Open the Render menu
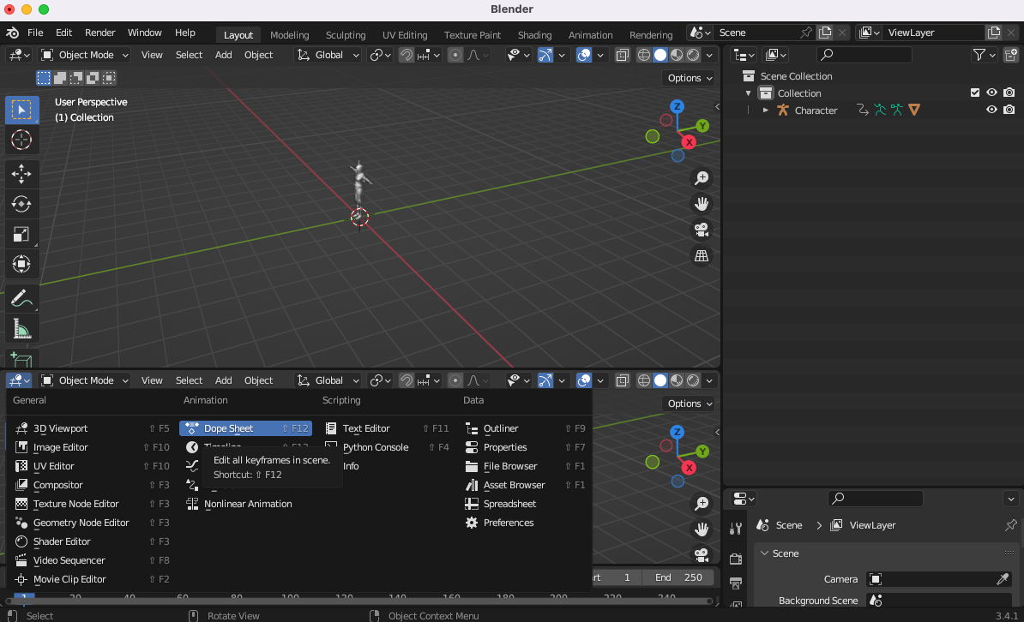This screenshot has height=622, width=1024. pos(100,33)
